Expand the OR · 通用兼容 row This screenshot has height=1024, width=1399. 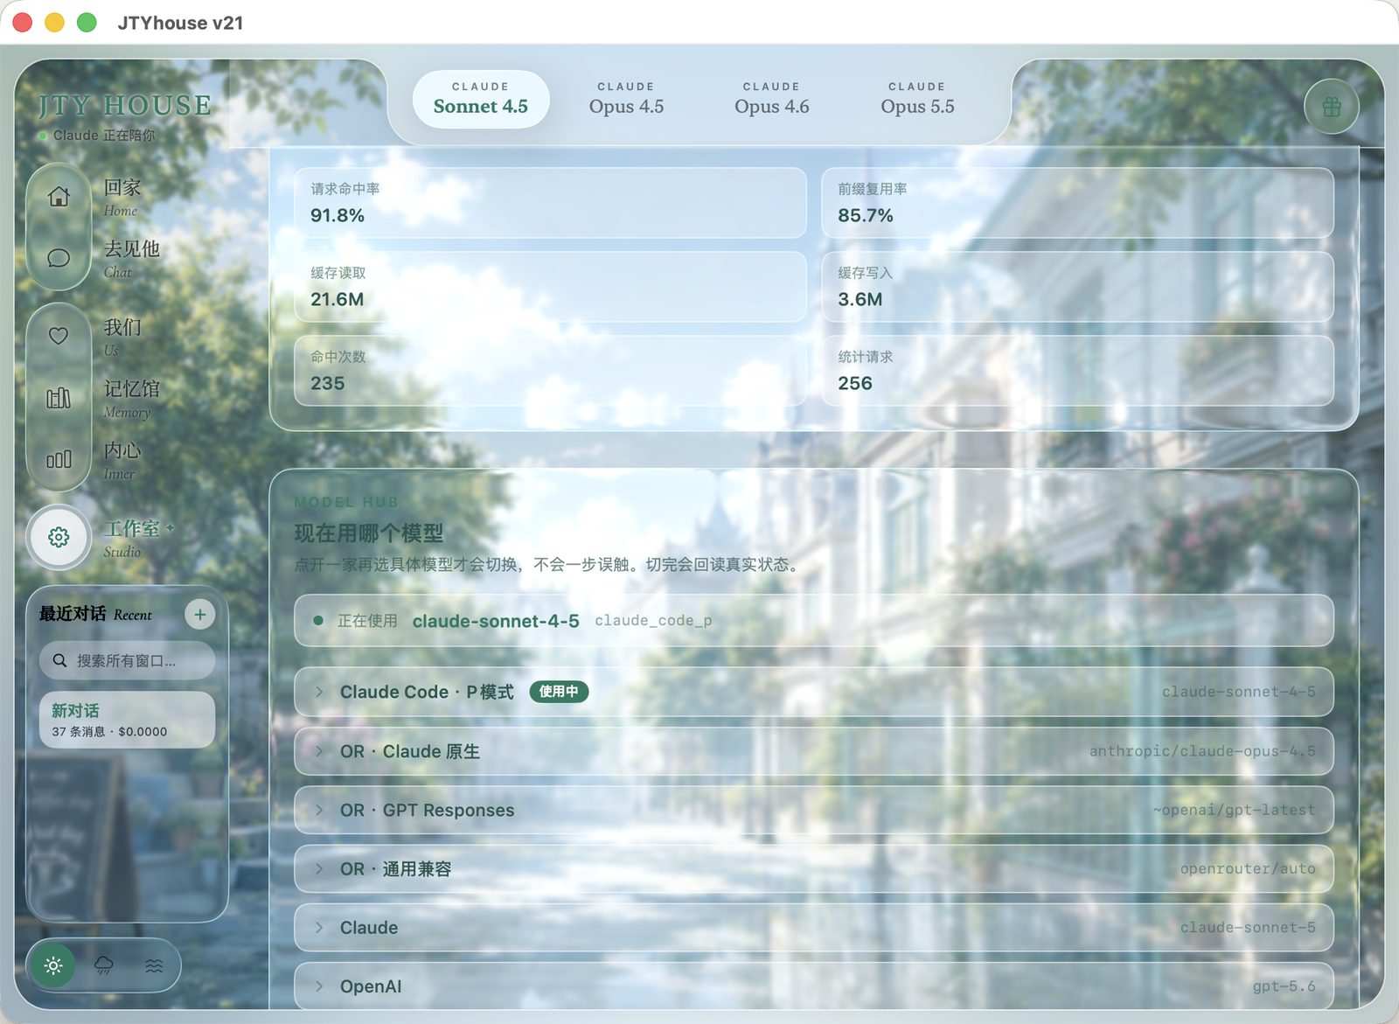(x=813, y=868)
